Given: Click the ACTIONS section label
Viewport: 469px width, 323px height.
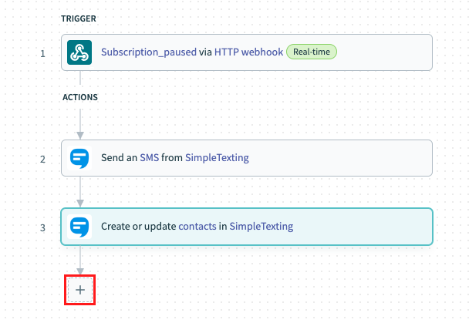Looking at the screenshot, I should [80, 97].
